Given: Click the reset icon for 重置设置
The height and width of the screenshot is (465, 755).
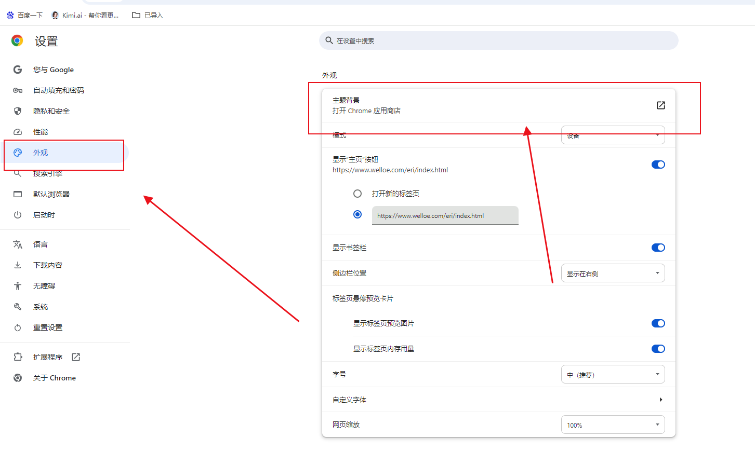Looking at the screenshot, I should [x=18, y=327].
